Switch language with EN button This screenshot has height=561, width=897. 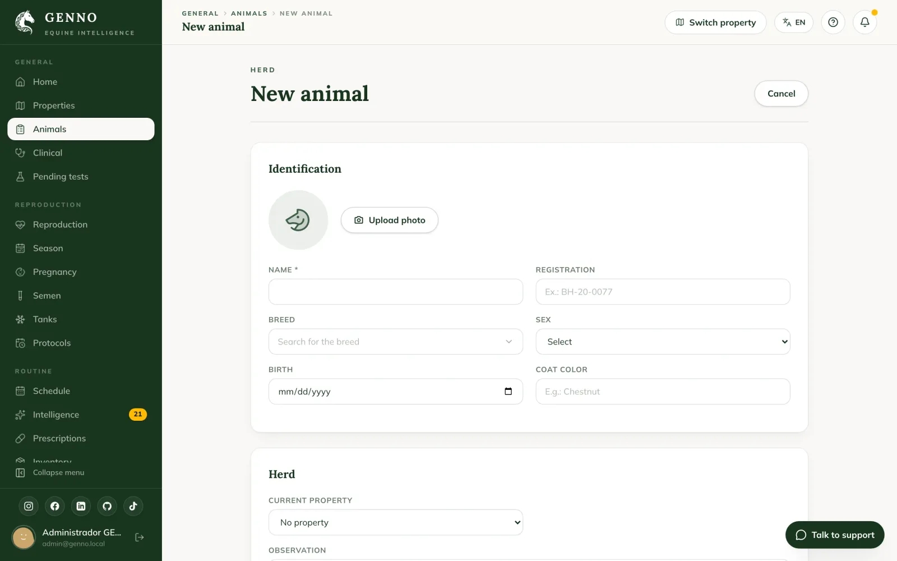point(794,22)
